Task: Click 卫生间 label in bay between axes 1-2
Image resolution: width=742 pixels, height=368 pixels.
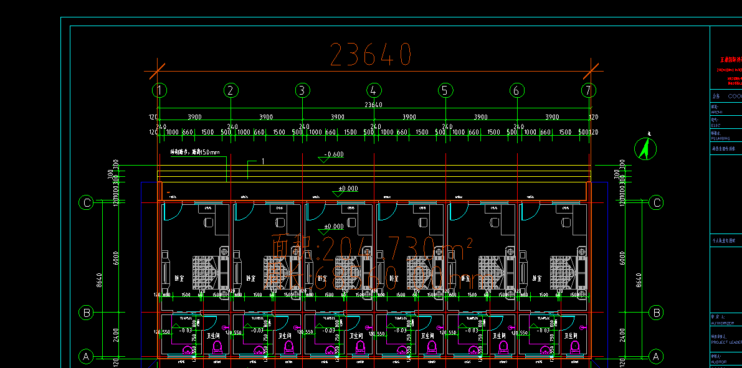Action: click(x=214, y=336)
